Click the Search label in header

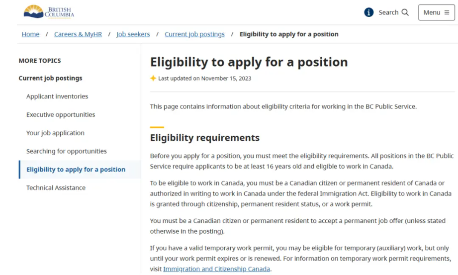coord(388,12)
